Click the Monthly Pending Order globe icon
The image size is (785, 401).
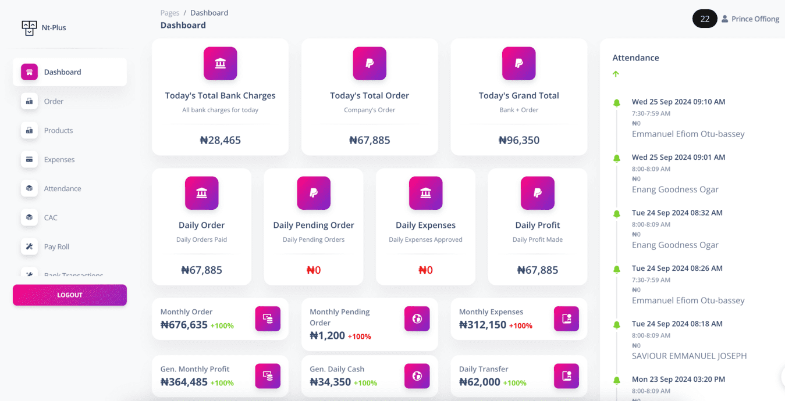[417, 318]
